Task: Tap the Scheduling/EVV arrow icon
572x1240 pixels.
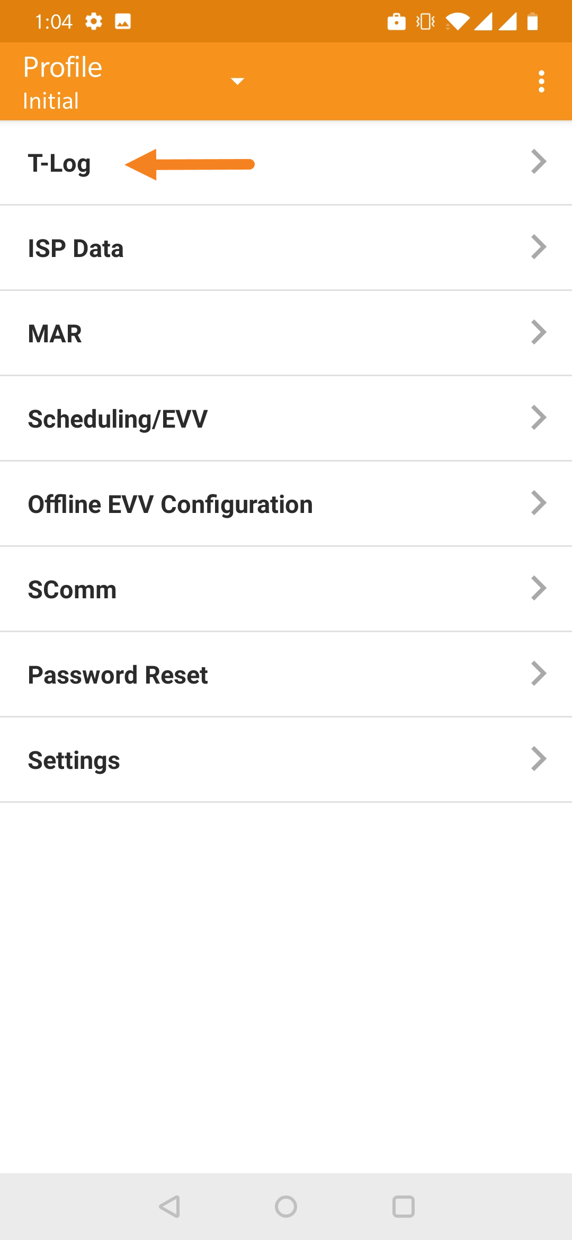Action: (x=539, y=418)
